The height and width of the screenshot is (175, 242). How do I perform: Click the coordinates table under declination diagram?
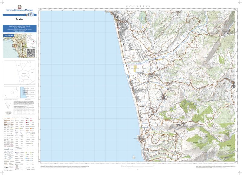pos(25,112)
